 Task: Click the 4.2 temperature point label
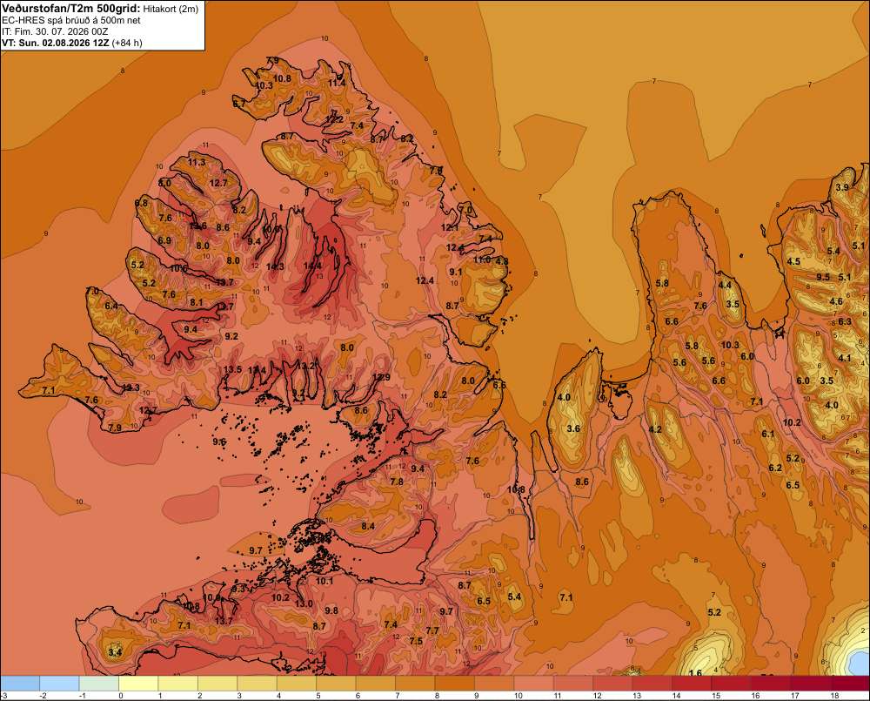(655, 429)
